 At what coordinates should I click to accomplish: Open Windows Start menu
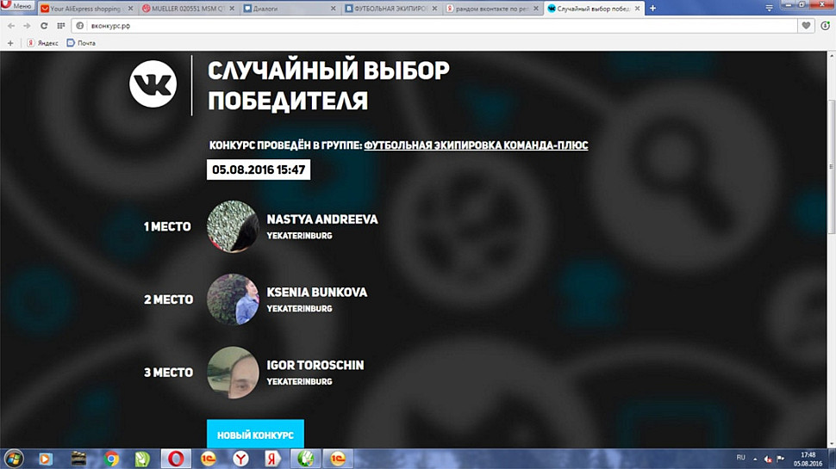pyautogui.click(x=15, y=458)
